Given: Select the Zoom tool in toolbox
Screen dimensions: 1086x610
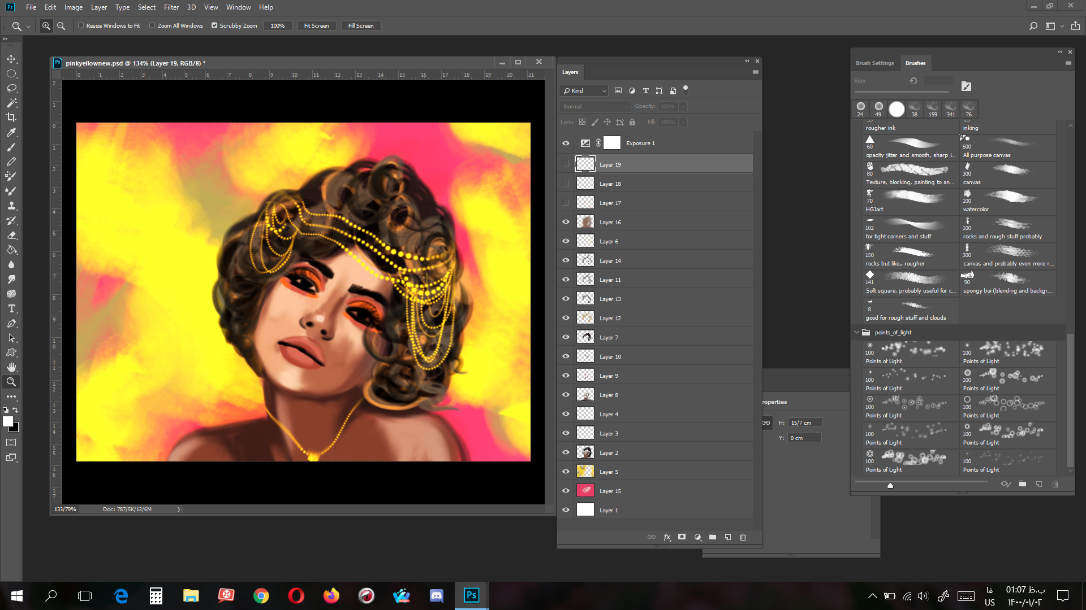Looking at the screenshot, I should (x=11, y=382).
